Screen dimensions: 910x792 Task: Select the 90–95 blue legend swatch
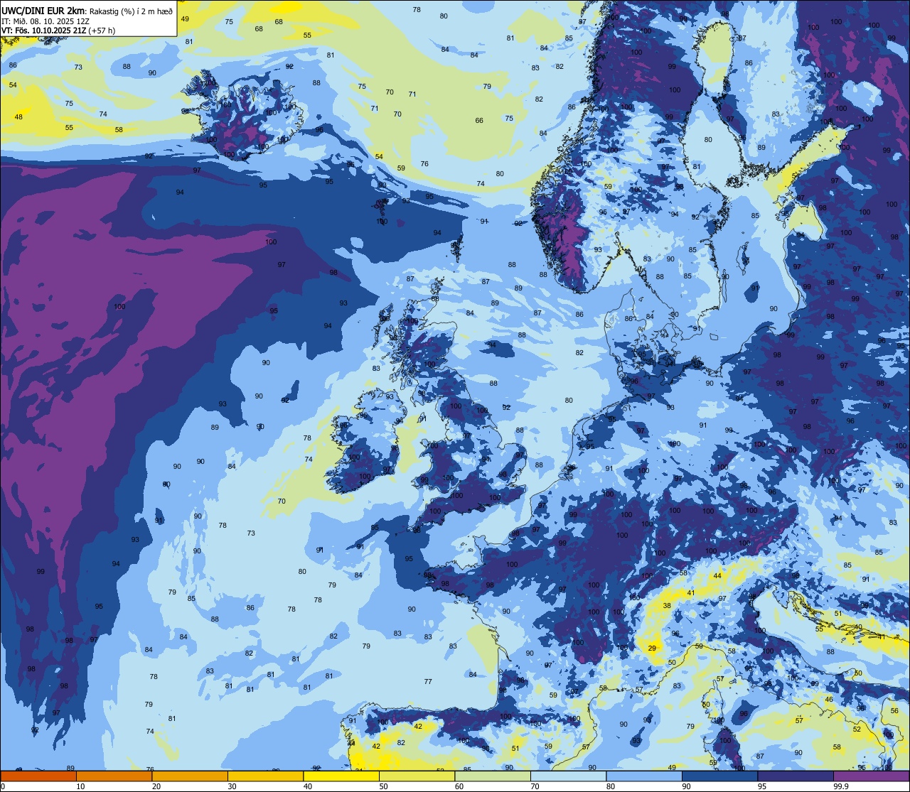pos(719,776)
